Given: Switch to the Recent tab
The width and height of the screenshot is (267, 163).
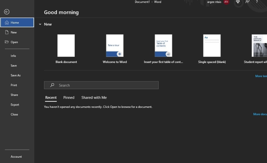Looking at the screenshot, I should point(51,97).
